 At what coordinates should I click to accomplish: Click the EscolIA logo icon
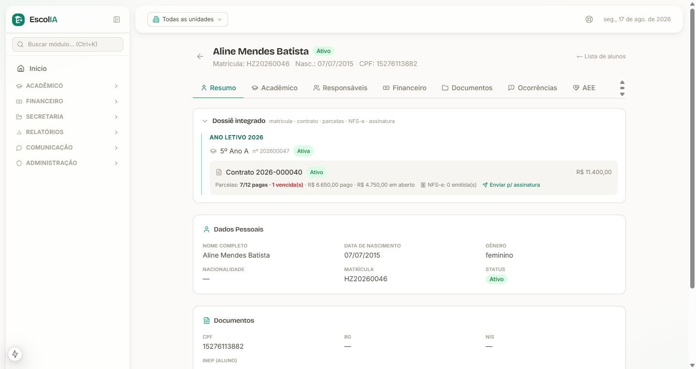pos(18,19)
